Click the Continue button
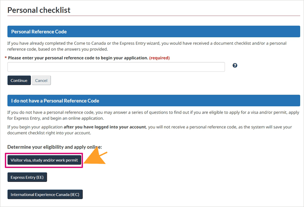 [19, 80]
